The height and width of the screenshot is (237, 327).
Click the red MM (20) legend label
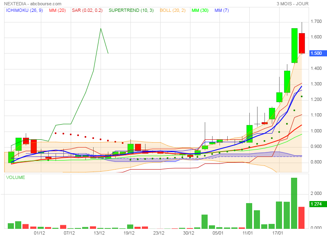tap(57, 10)
